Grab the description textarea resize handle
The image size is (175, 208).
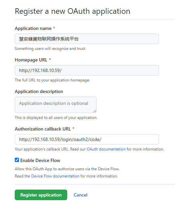click(x=95, y=111)
